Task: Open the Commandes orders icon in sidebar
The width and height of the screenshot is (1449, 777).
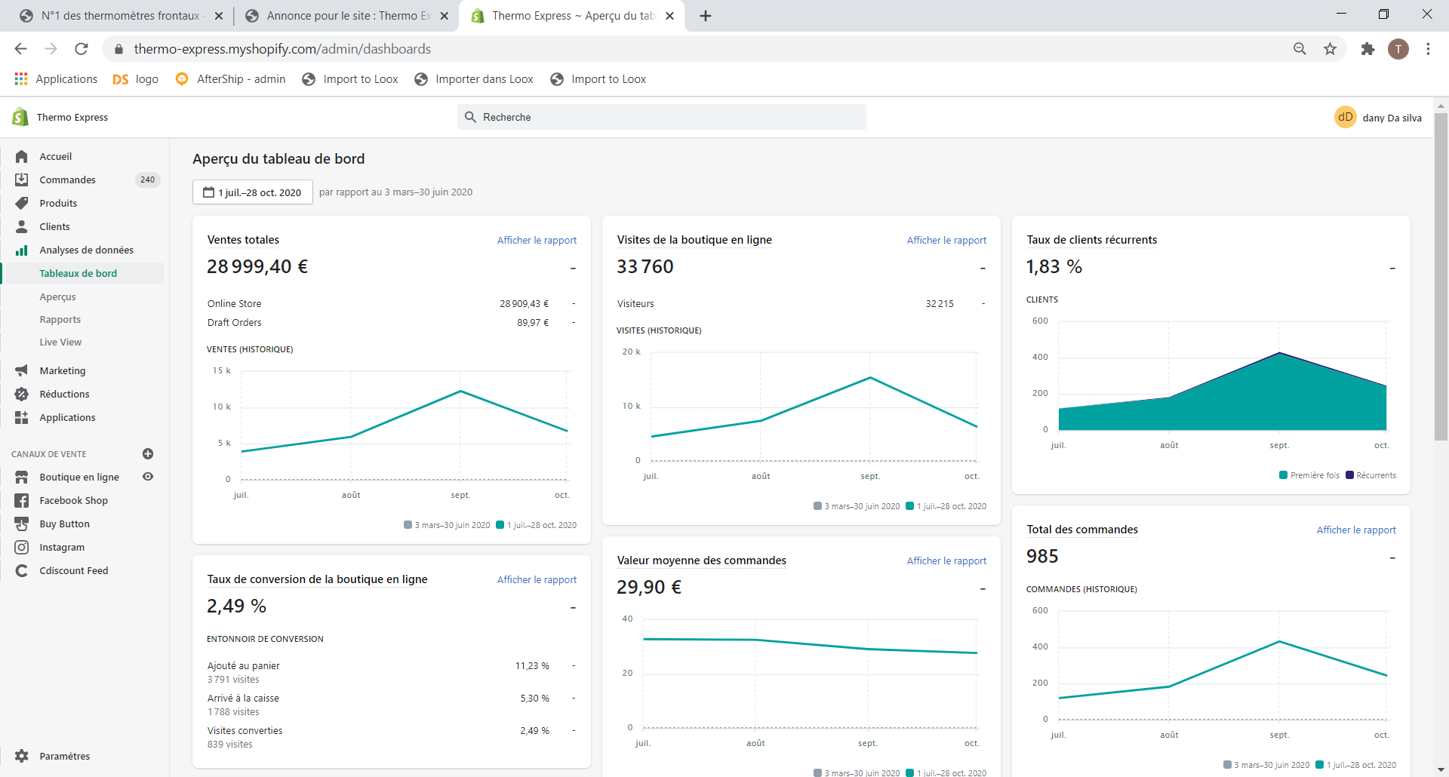Action: coord(21,180)
